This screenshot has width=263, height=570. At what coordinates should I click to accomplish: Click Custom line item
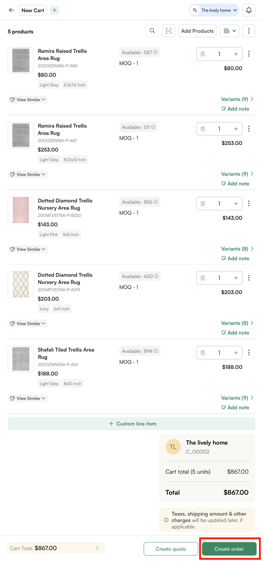131,423
